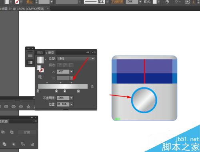The width and height of the screenshot is (200, 152).
Task: Open the control bar opacity dropdown arrow
Action: click(x=140, y=2)
